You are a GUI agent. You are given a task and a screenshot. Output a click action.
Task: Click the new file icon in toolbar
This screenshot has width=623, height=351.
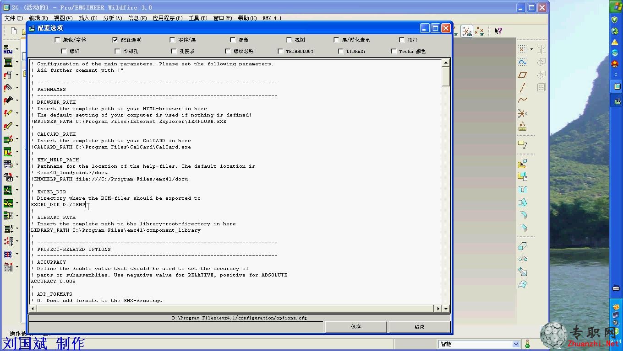14,31
